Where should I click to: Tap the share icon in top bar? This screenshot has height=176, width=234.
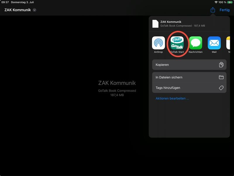point(213,10)
